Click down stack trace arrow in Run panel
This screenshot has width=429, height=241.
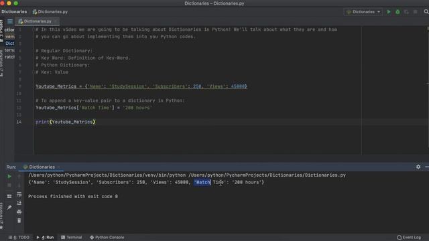[19, 185]
